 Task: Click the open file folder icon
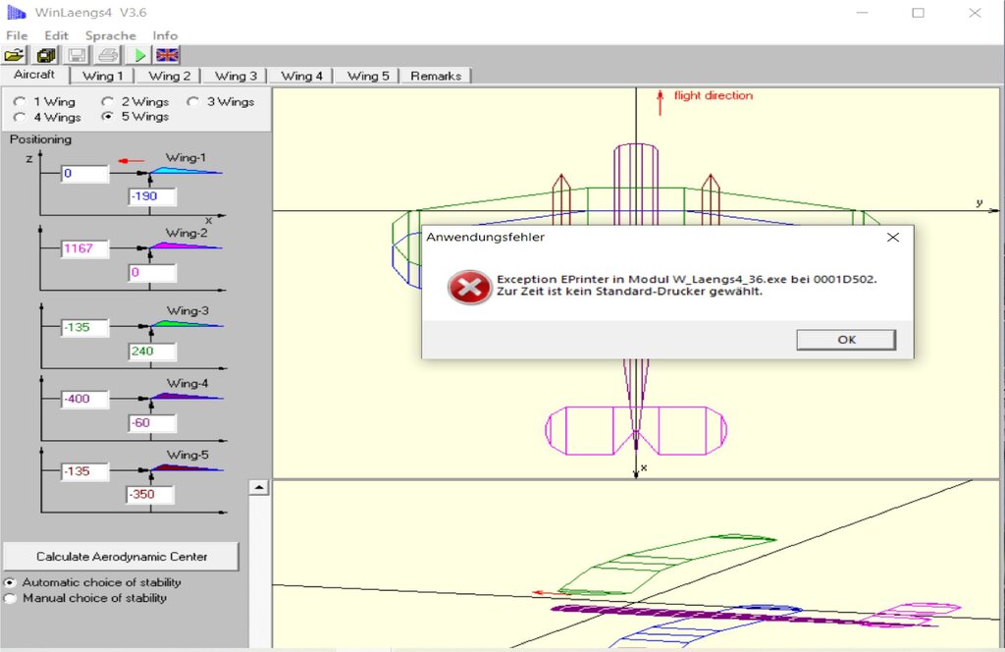(x=15, y=55)
